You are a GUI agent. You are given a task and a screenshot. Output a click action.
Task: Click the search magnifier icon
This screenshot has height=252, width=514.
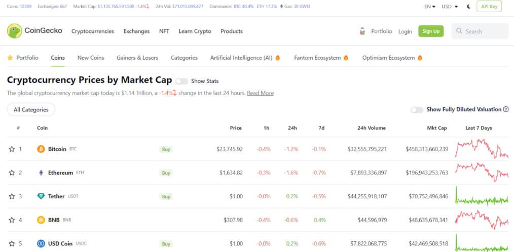point(459,31)
